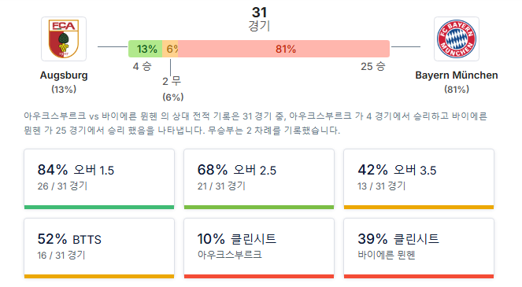Click the FC Augsburg club logo

pos(64,39)
